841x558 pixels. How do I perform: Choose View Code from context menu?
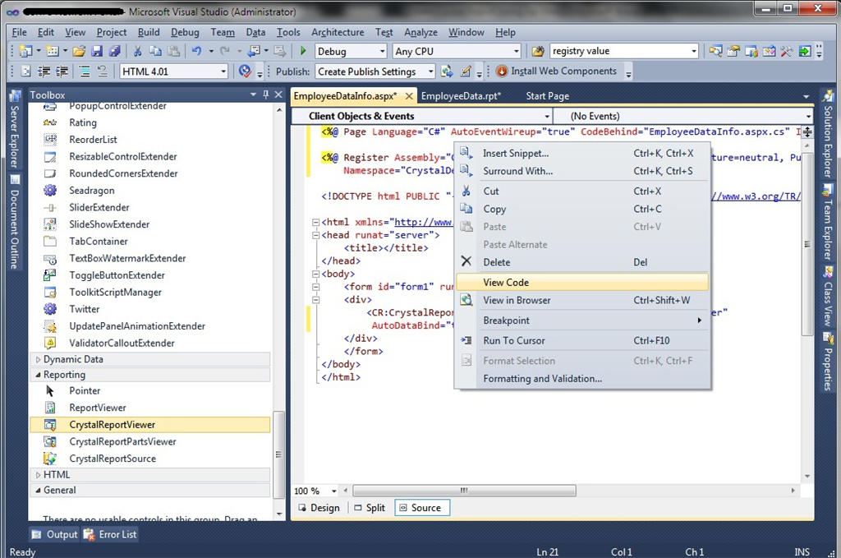506,282
